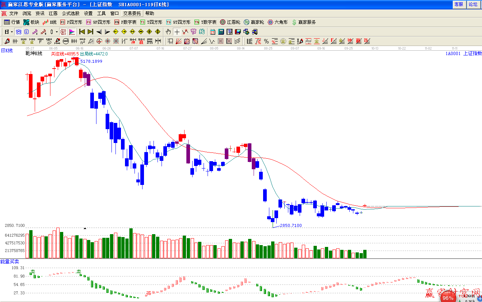Image resolution: width=482 pixels, height=302 pixels.
Task: Click the percent sign drawing tool
Action: (x=266, y=41)
